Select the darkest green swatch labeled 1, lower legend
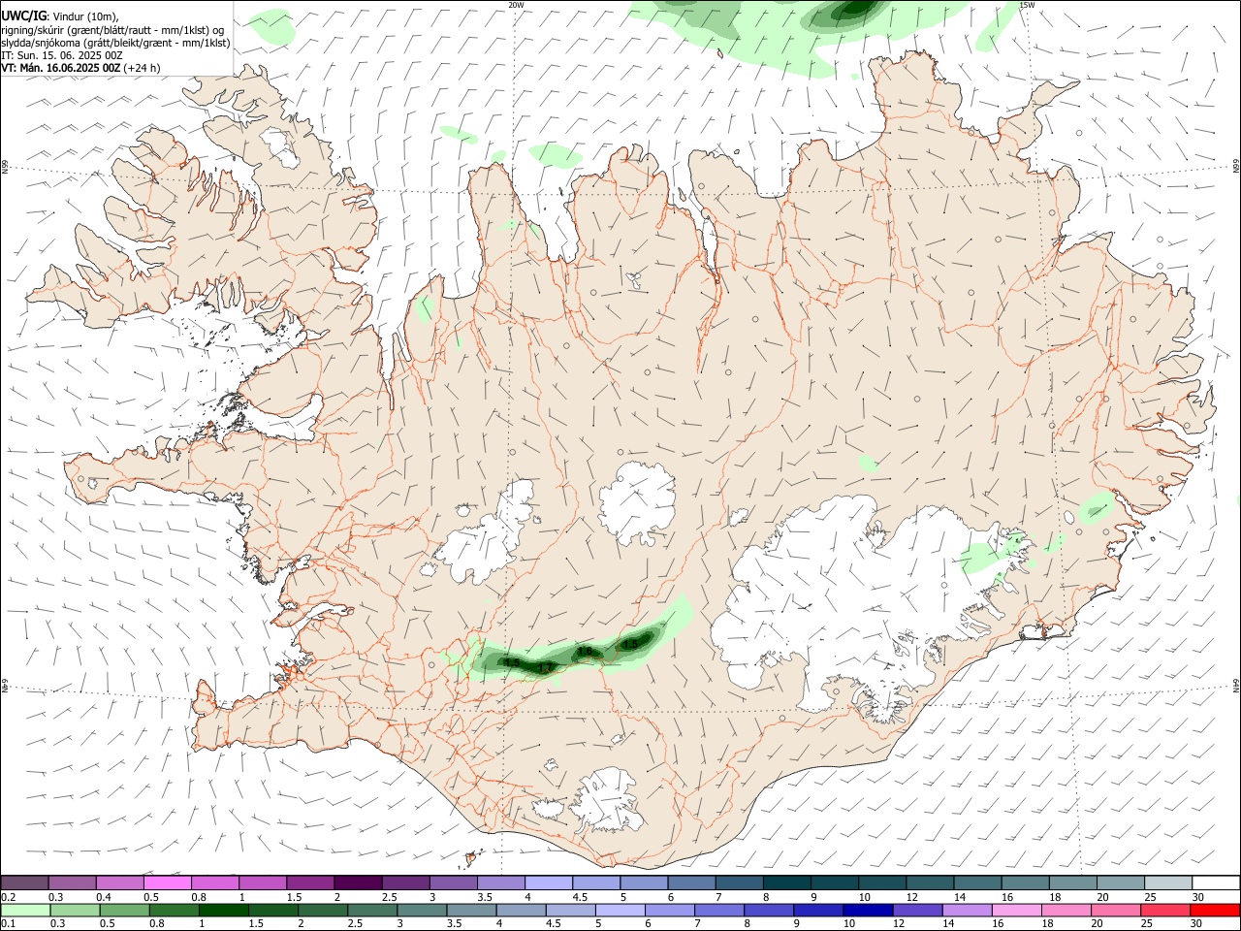The width and height of the screenshot is (1241, 931). tap(224, 911)
